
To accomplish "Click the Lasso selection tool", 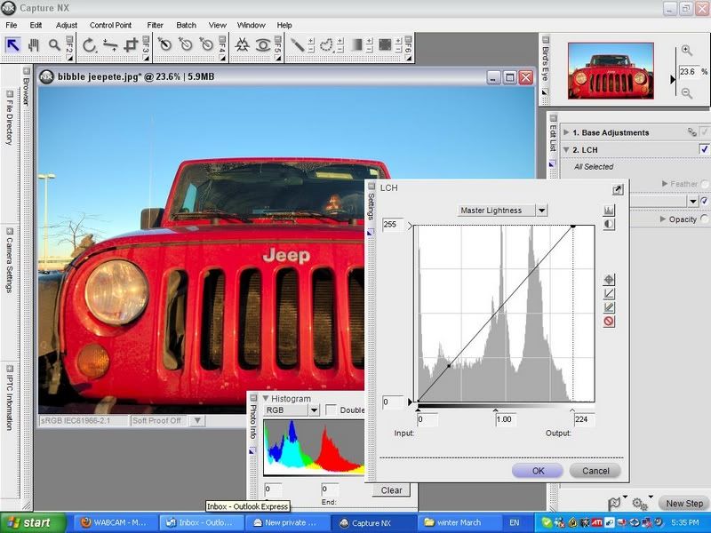I will pos(327,44).
